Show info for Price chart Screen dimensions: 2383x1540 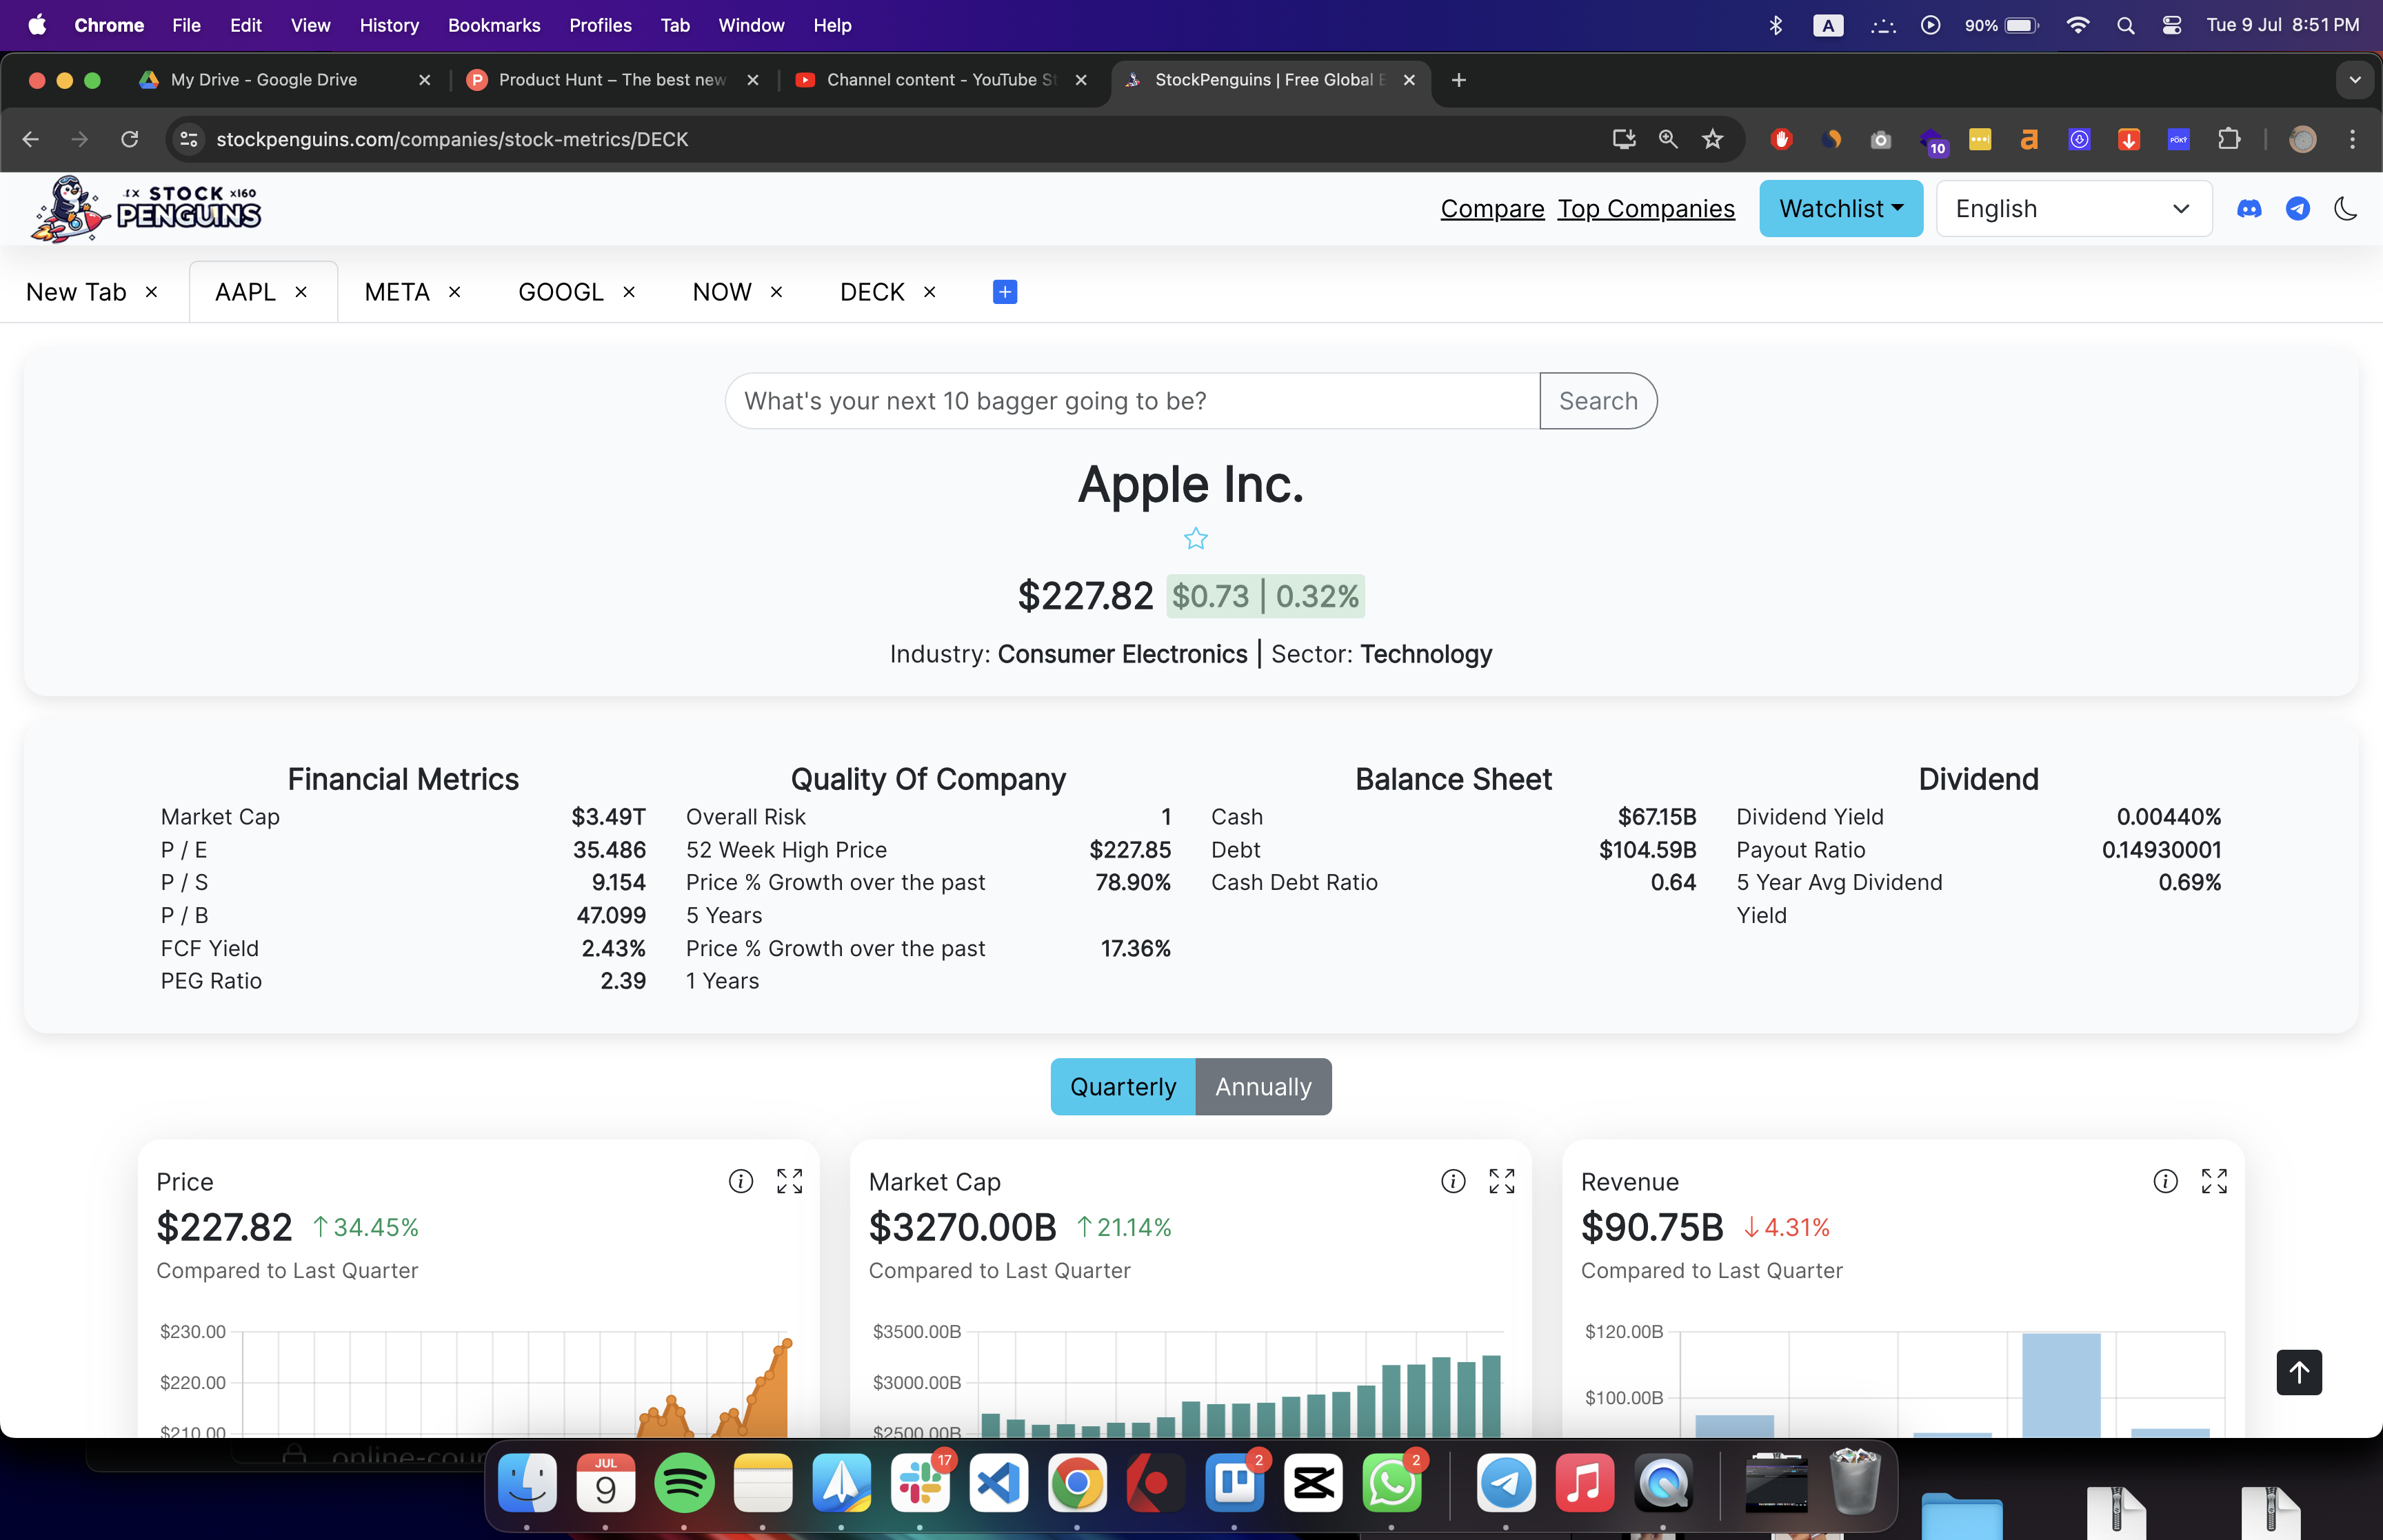click(x=741, y=1181)
